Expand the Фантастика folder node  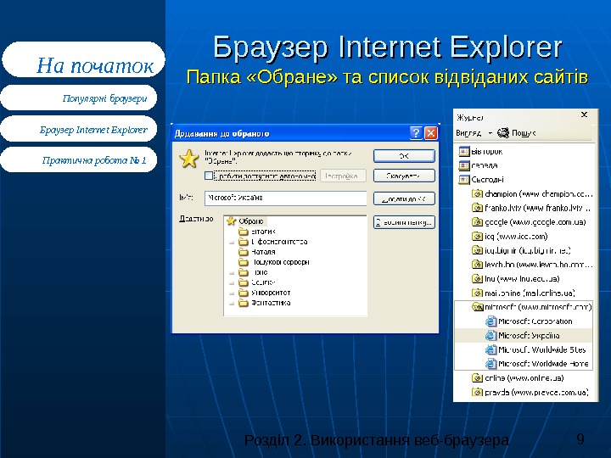(232, 303)
